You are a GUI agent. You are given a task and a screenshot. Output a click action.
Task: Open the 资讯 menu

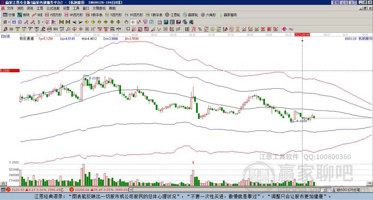coord(30,8)
